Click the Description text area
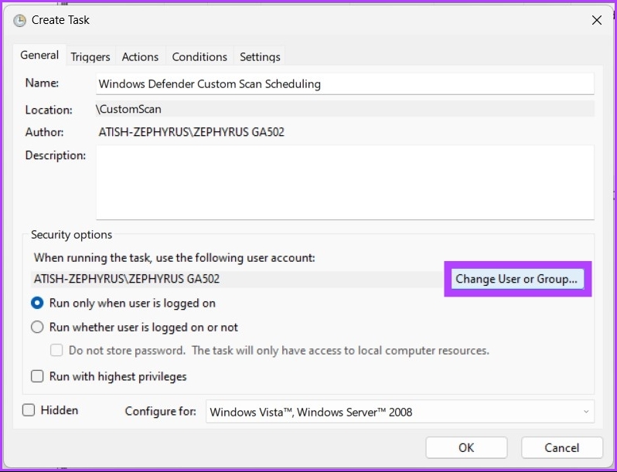Image resolution: width=617 pixels, height=472 pixels. point(345,182)
